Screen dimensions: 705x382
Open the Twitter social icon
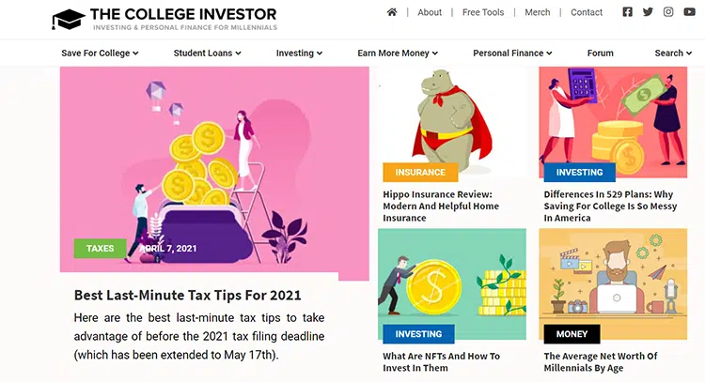pyautogui.click(x=648, y=12)
